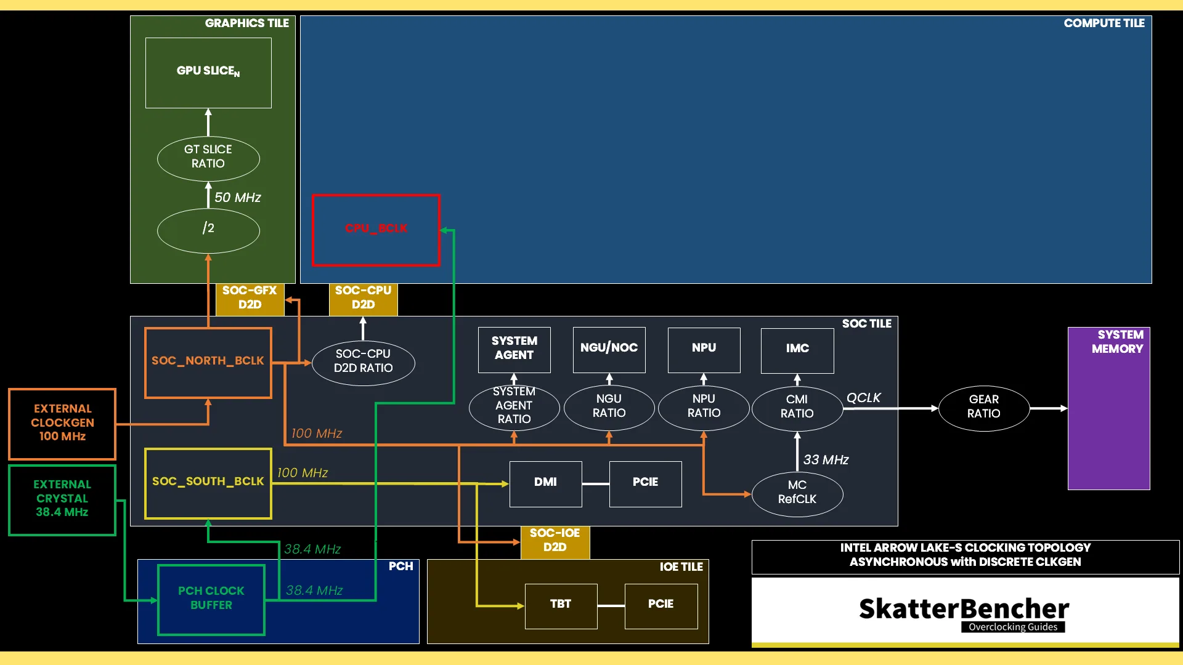Click the red CPU_BCLK box
Viewport: 1183px width, 665px height.
tap(376, 230)
